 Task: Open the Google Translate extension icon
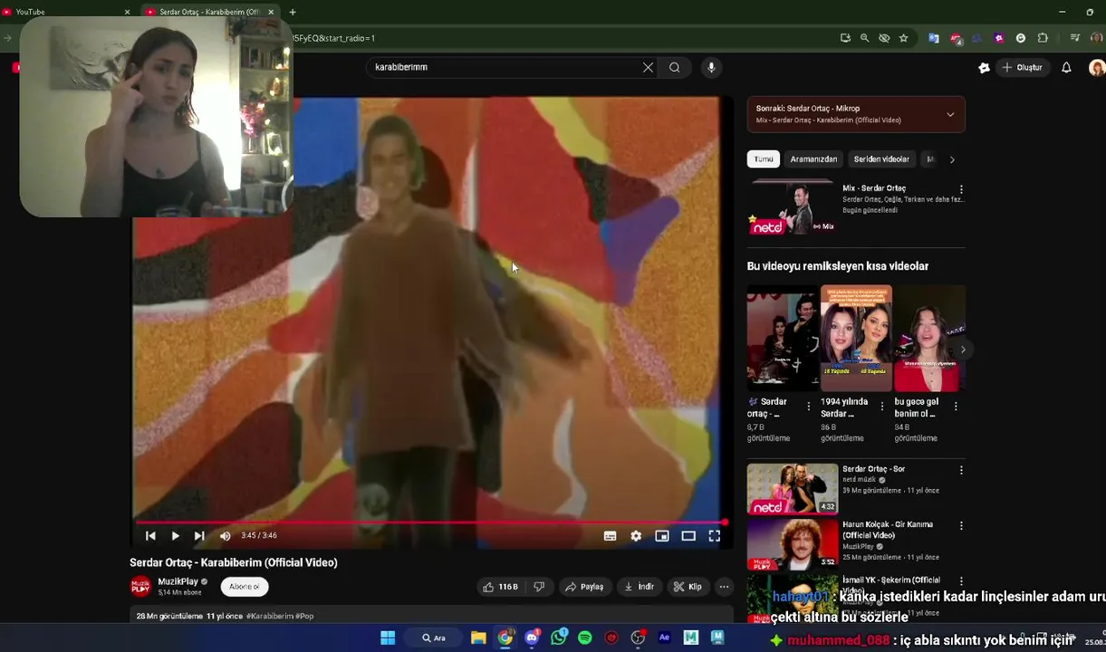coord(933,38)
